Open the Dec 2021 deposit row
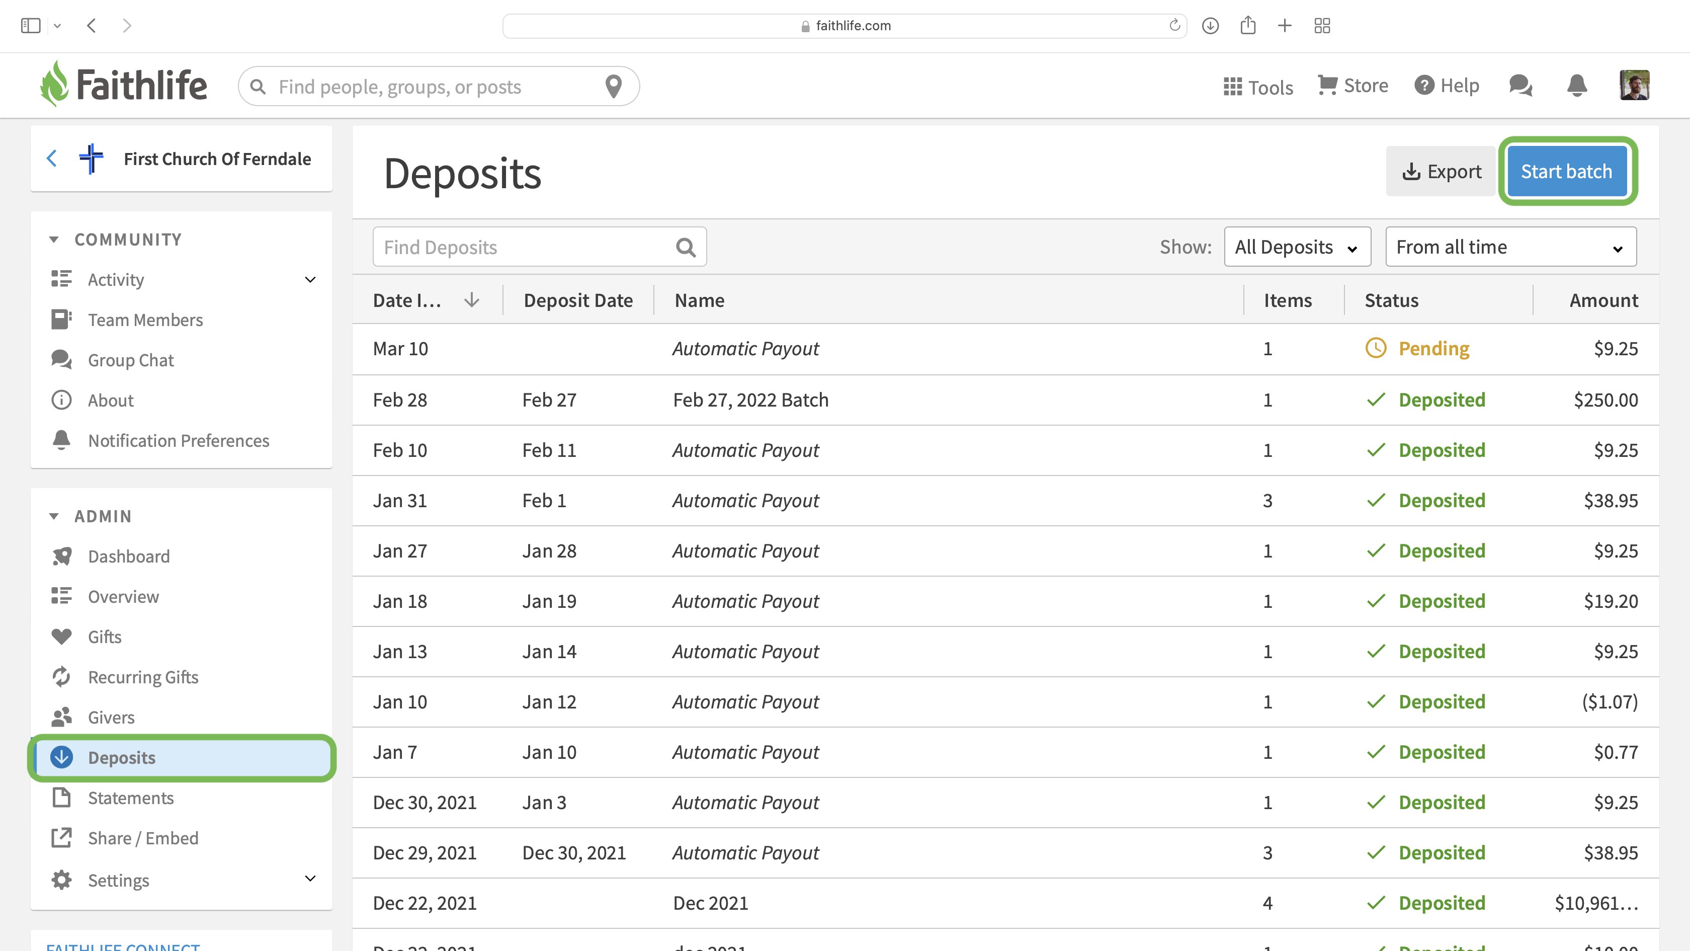Screen dimensions: 1690x951 click(x=1005, y=903)
